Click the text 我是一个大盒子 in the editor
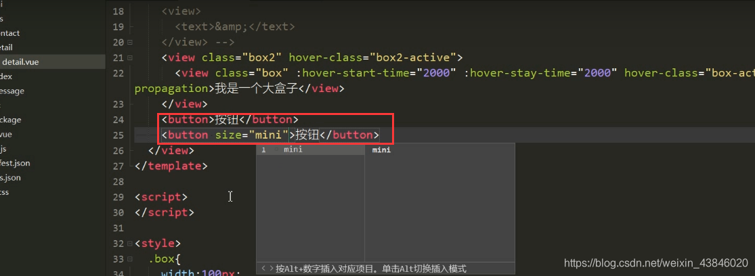The width and height of the screenshot is (755, 276). (x=256, y=89)
